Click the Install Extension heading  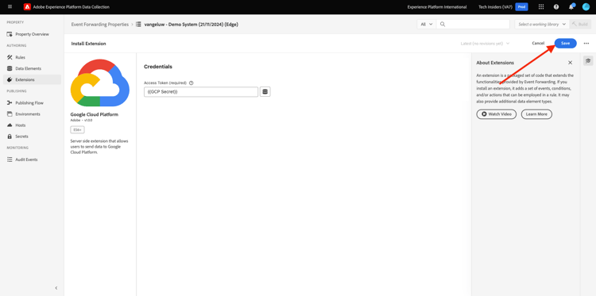88,44
